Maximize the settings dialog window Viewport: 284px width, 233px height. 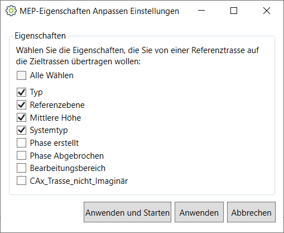pos(234,11)
